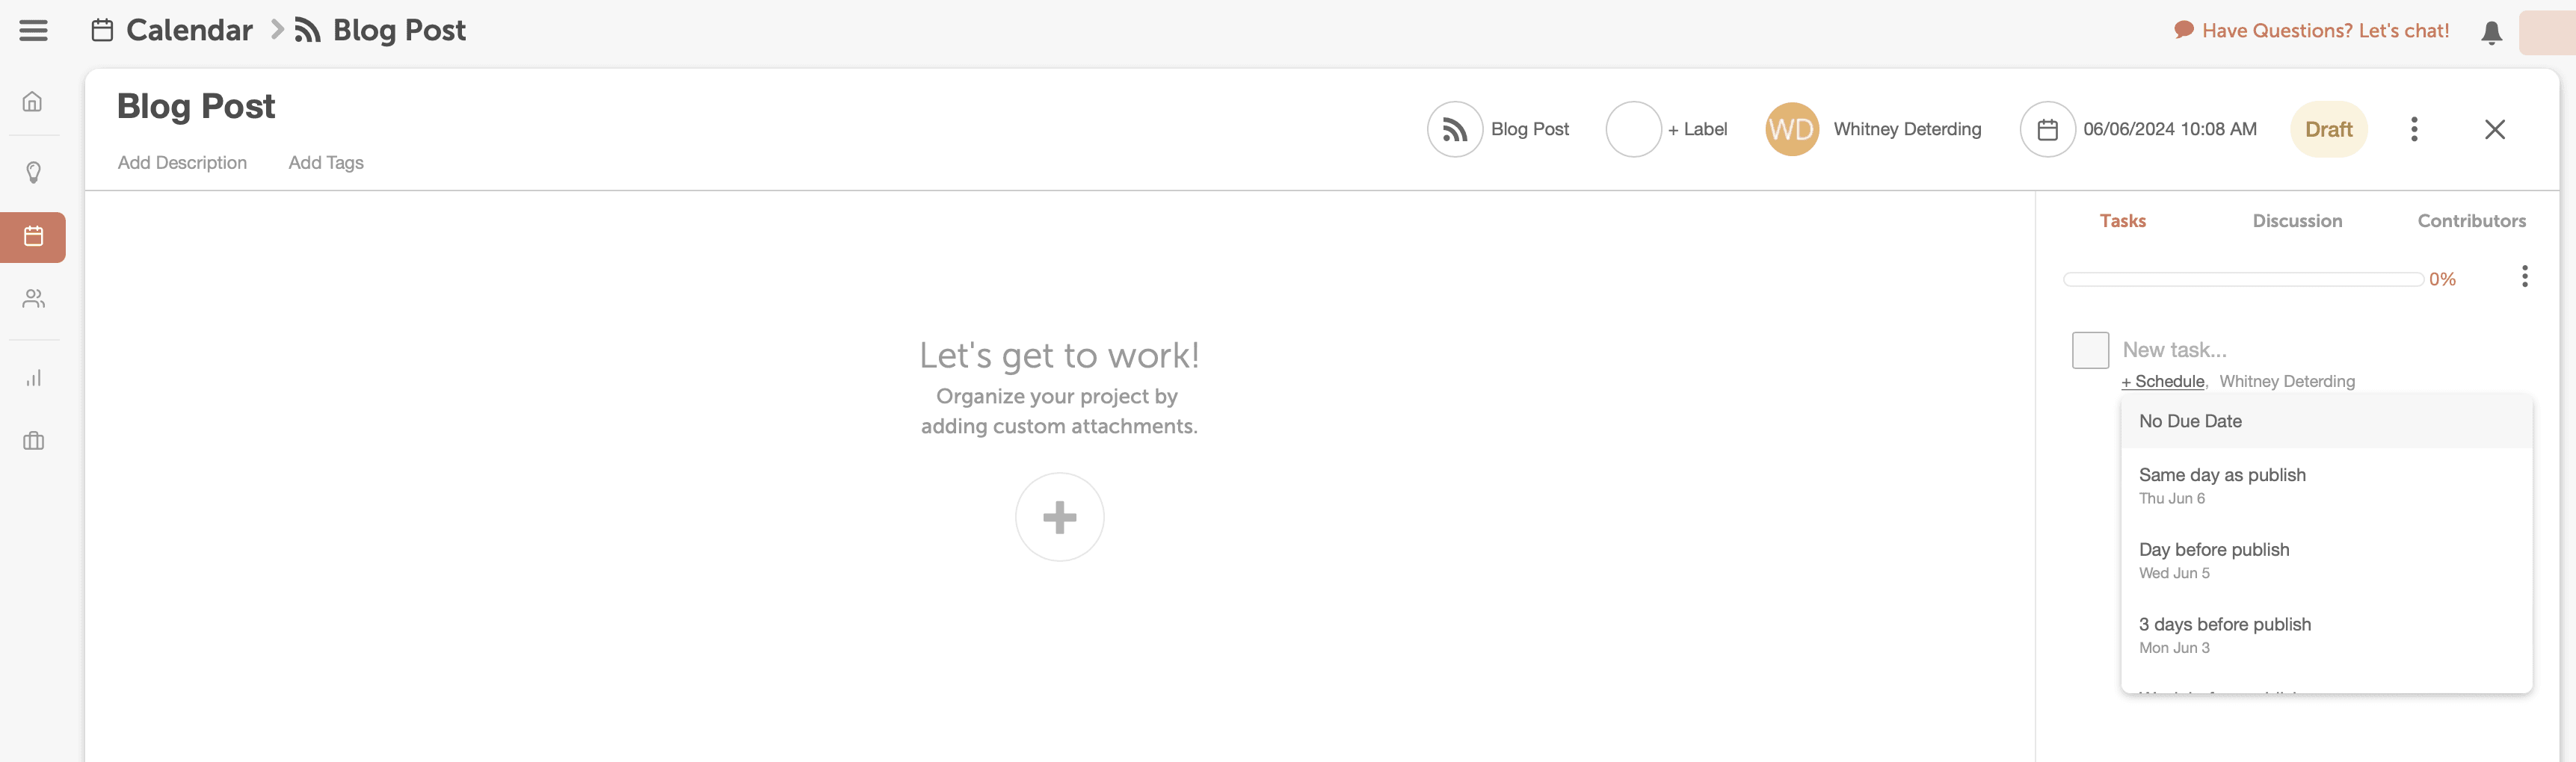Switch to the Discussion tab
The image size is (2576, 762).
2297,221
